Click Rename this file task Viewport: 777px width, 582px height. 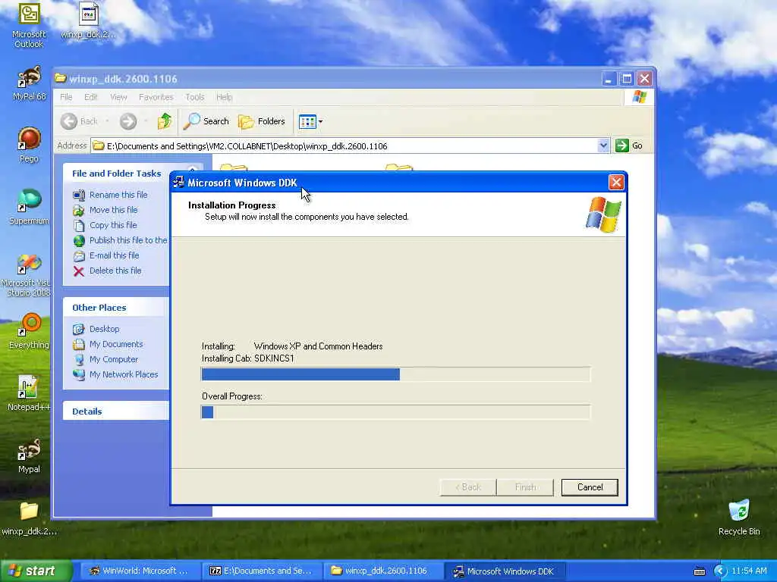click(x=118, y=195)
